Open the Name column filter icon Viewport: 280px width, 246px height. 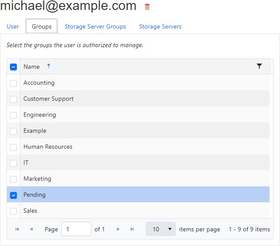pyautogui.click(x=259, y=66)
